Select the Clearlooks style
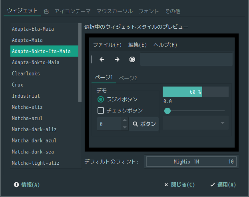249x197 pixels. 44,73
